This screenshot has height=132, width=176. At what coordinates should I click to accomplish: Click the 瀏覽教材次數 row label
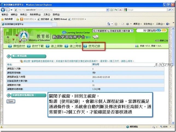pos(14,85)
